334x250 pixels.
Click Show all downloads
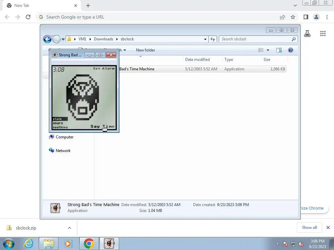309,228
